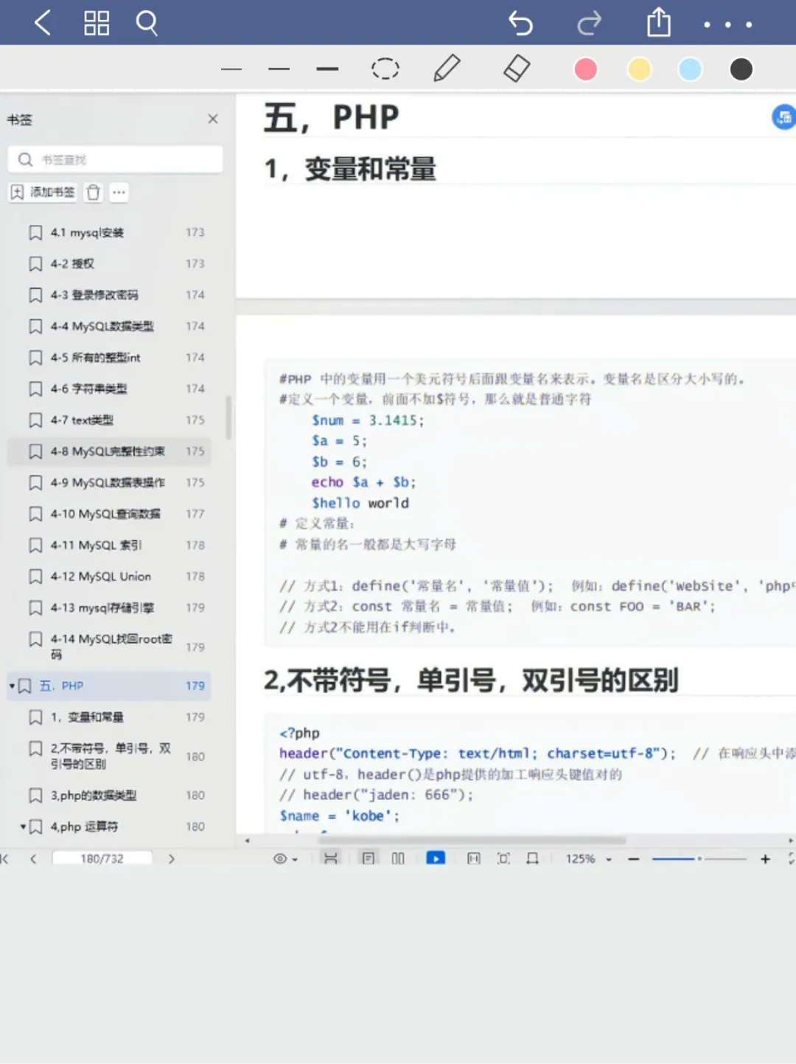Zoom in with the plus button
This screenshot has width=796, height=1064.
click(765, 859)
